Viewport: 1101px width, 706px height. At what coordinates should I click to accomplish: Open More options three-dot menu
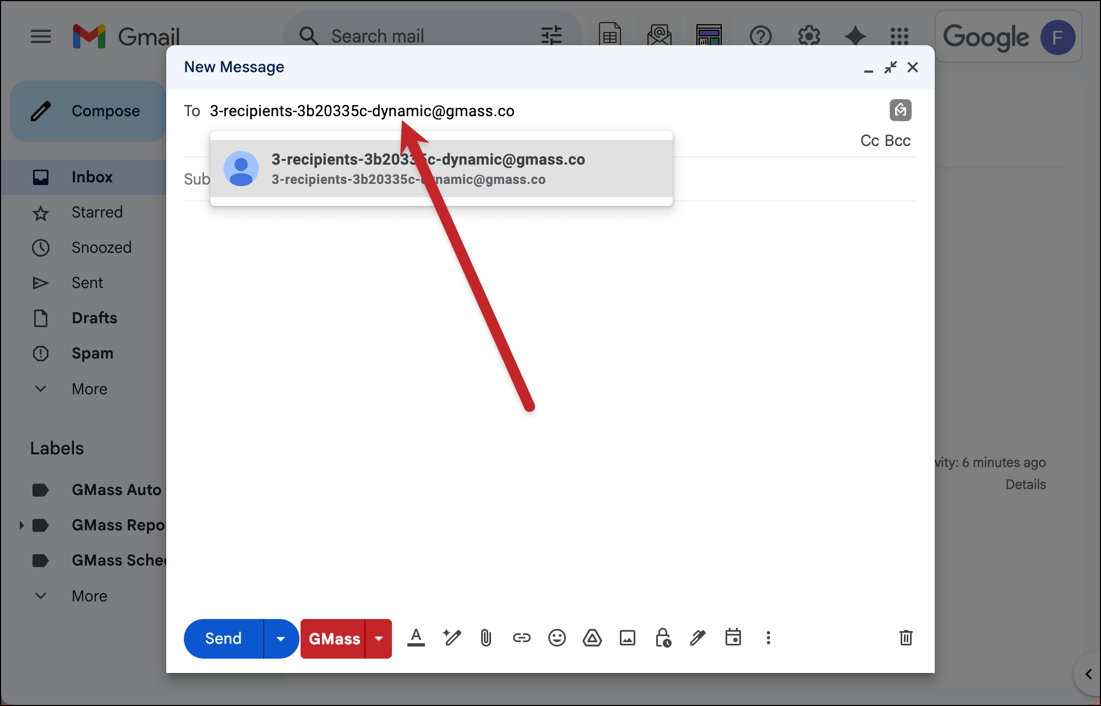768,638
